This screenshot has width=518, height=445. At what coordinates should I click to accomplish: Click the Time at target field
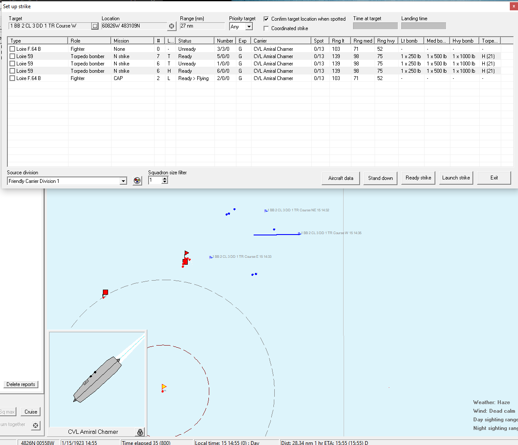pos(375,26)
